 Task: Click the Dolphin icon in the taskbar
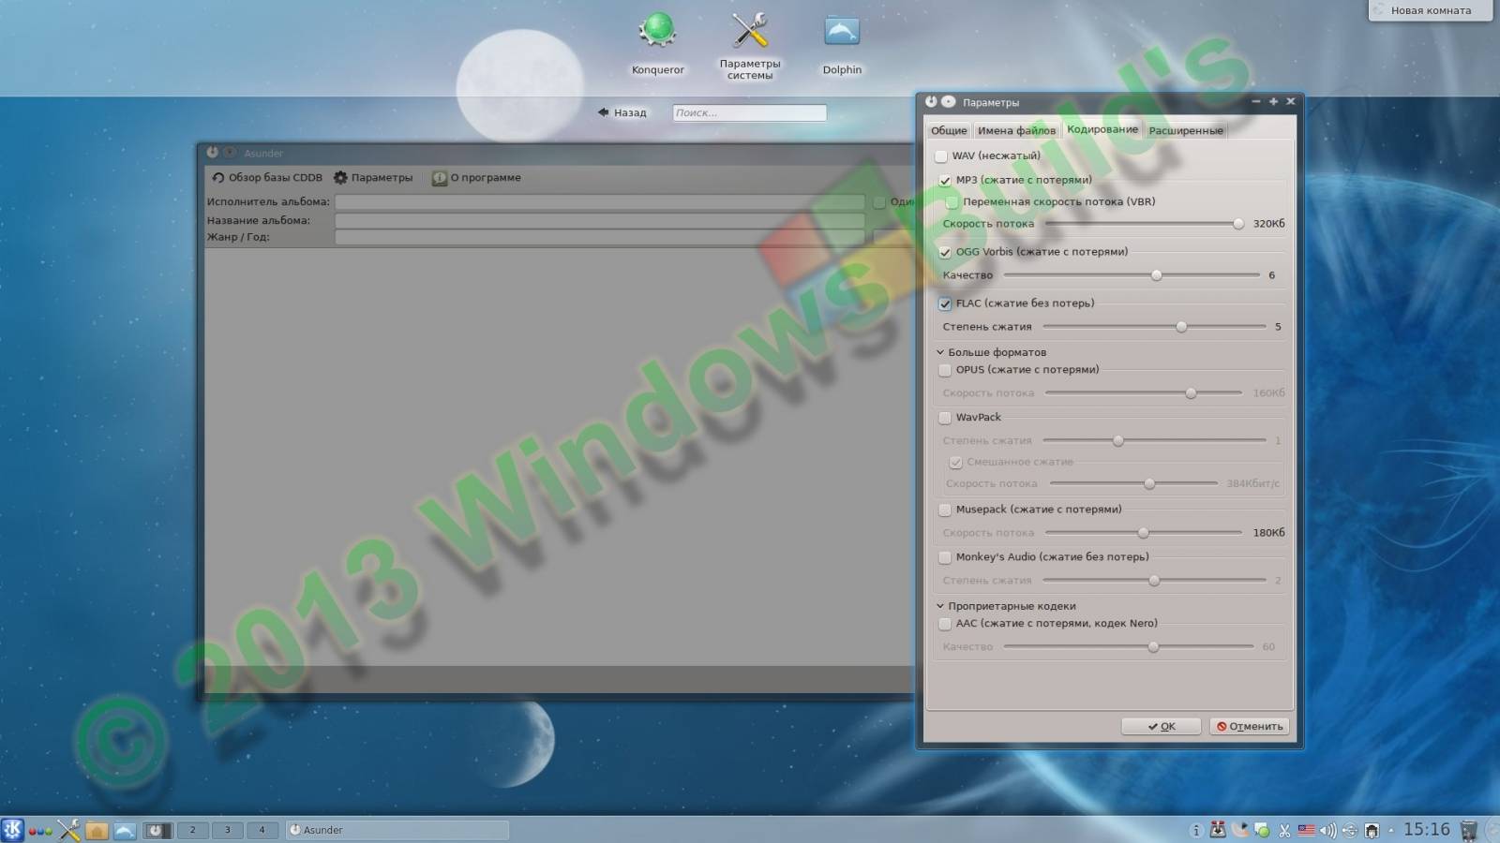tap(125, 830)
